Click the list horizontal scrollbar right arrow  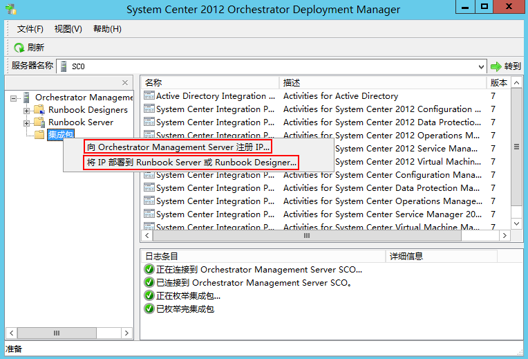point(505,236)
